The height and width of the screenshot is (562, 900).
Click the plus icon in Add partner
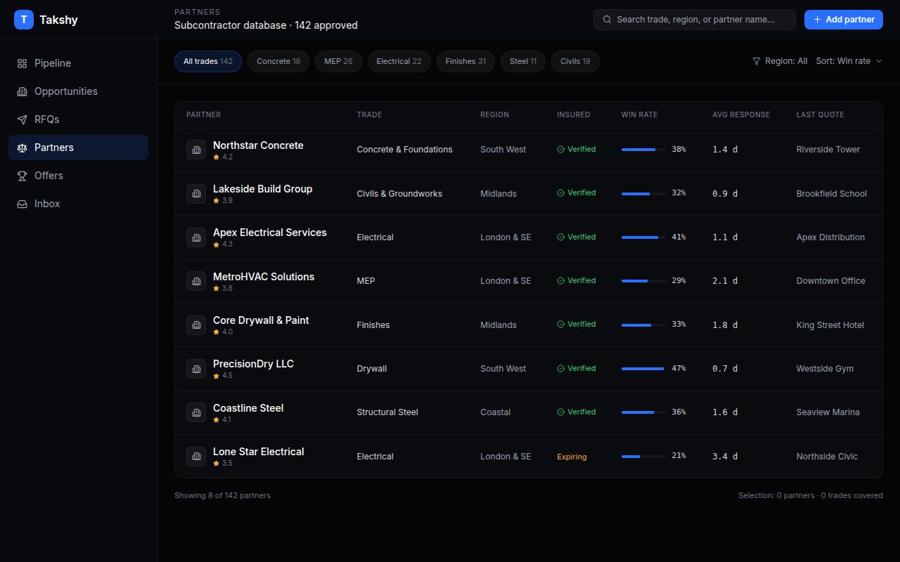817,20
